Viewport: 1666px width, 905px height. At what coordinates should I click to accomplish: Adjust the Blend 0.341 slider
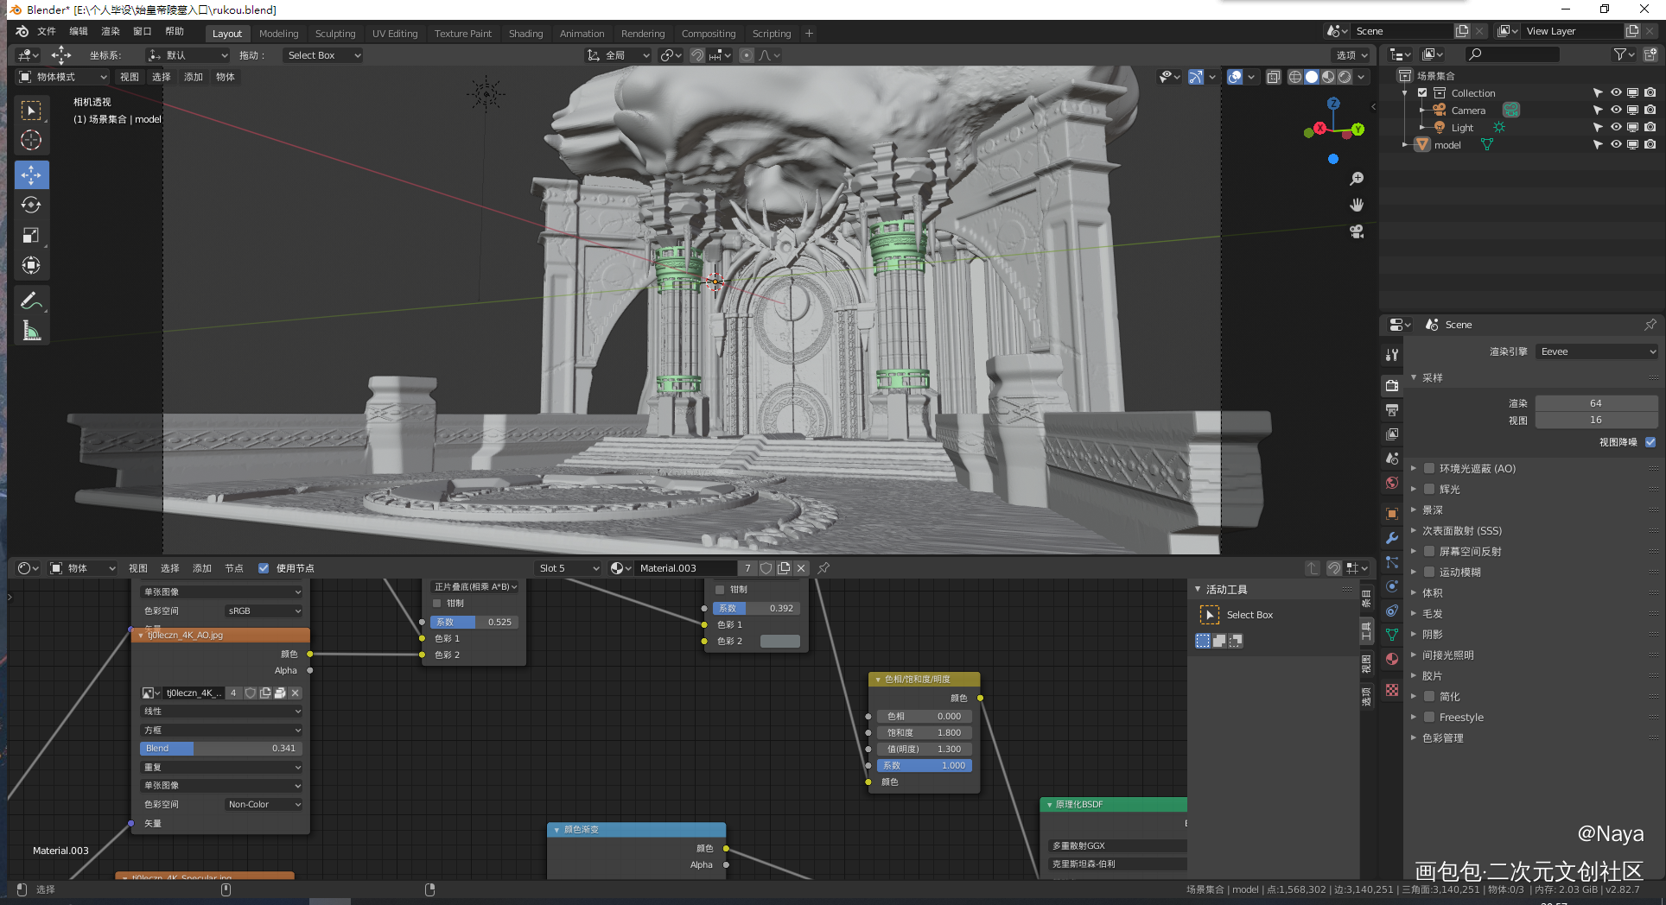[220, 749]
